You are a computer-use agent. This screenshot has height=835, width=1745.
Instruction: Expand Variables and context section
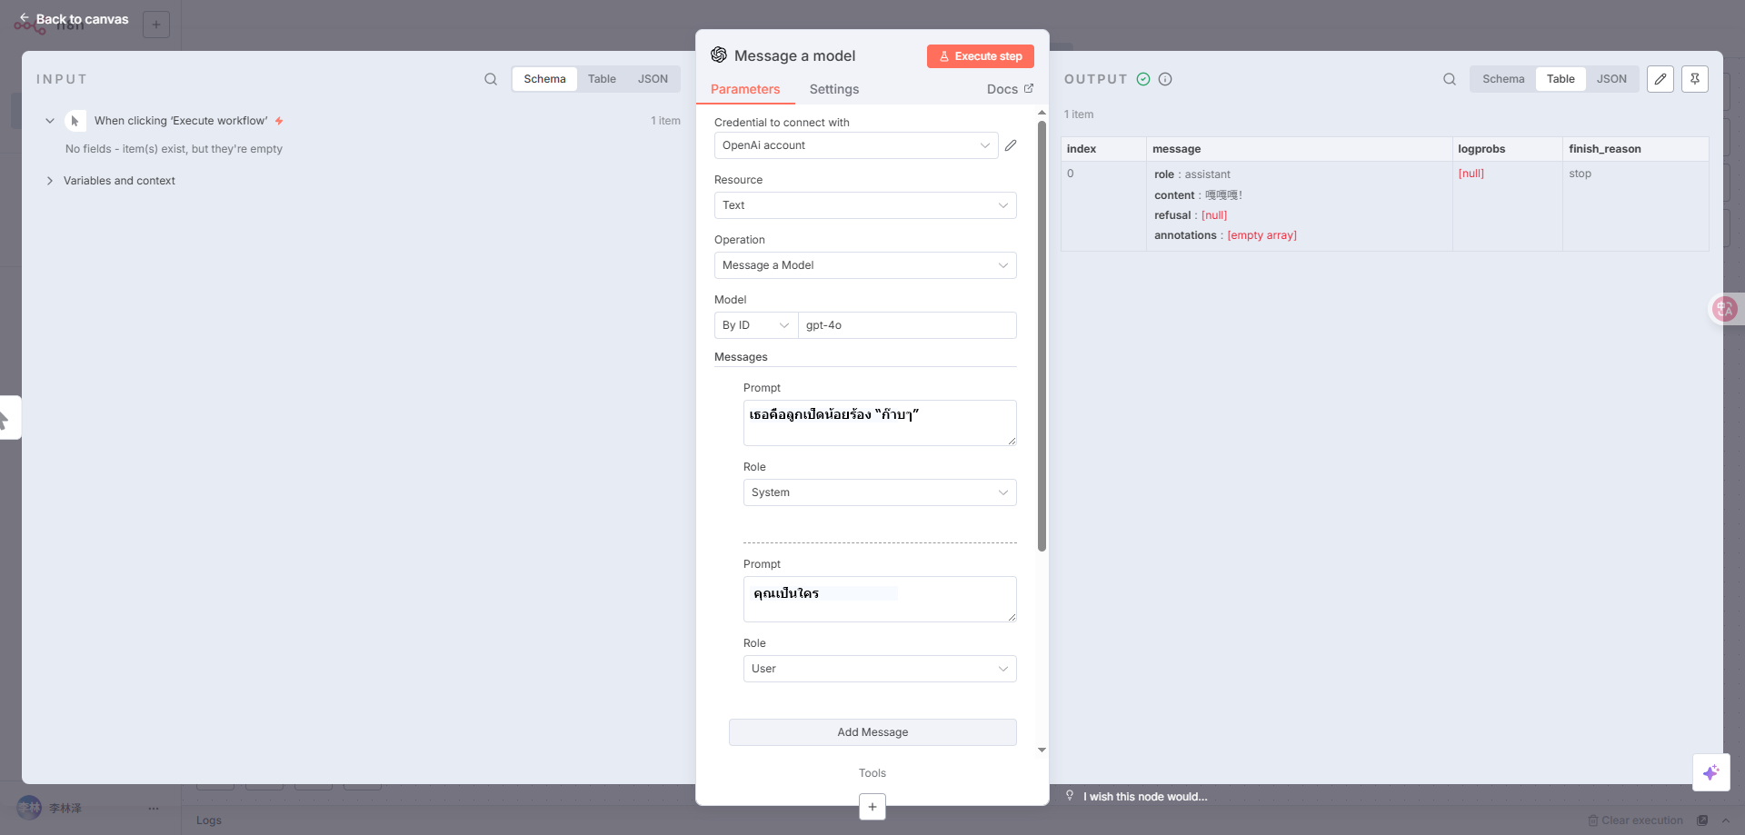point(119,181)
